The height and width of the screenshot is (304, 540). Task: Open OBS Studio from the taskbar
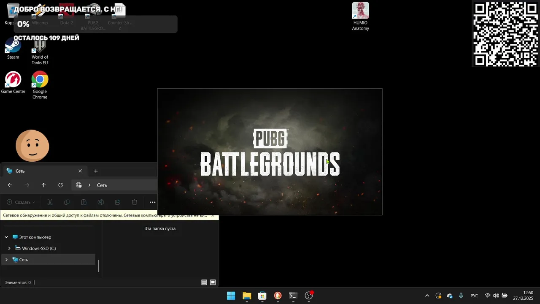pyautogui.click(x=309, y=296)
